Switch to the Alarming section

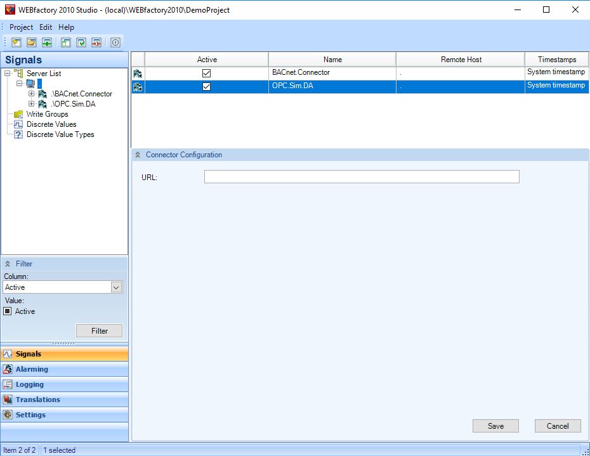pos(32,369)
